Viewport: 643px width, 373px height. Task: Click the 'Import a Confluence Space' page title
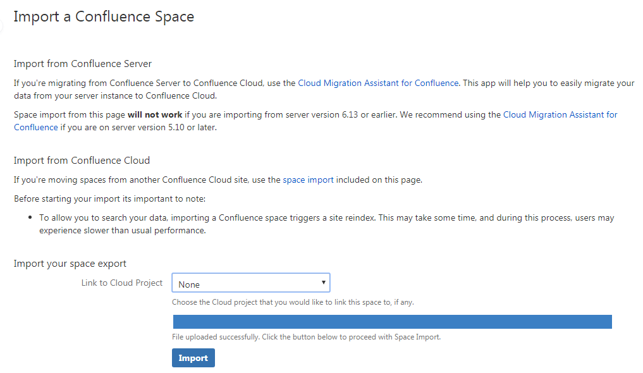[104, 17]
